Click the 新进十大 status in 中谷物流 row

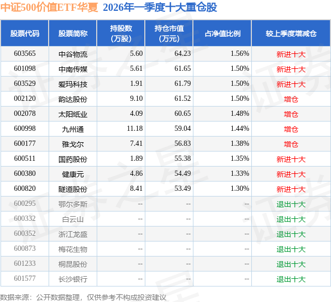(291, 54)
